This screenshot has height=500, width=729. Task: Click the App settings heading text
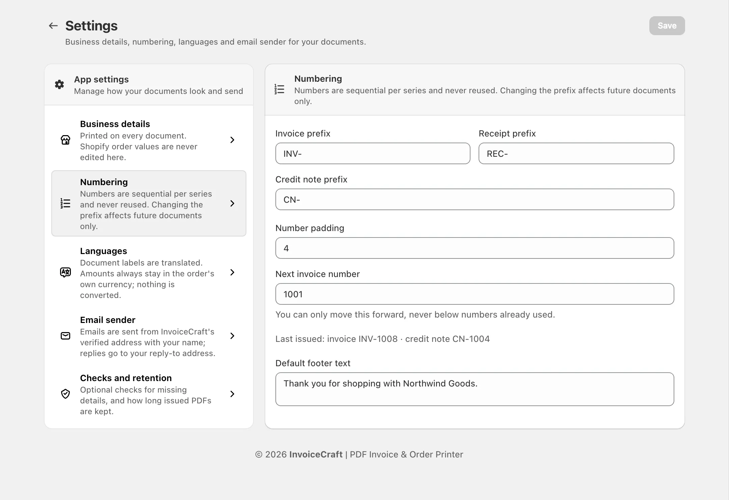pyautogui.click(x=101, y=79)
